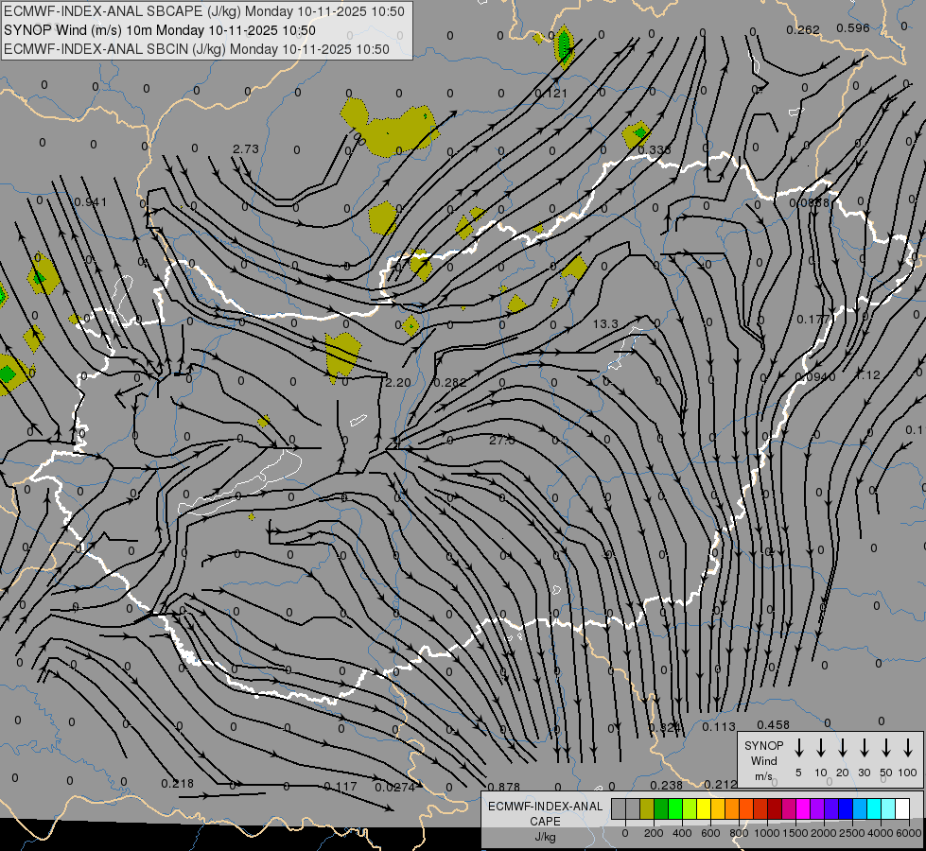
Task: Select the purple swatch ending at 2000
Action: [x=816, y=809]
